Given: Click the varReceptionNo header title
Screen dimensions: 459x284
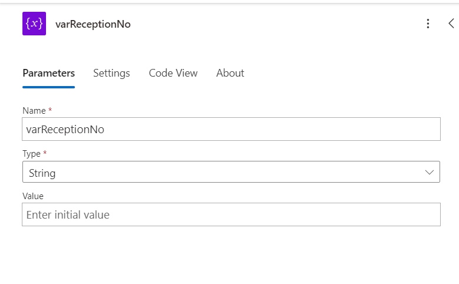Looking at the screenshot, I should point(93,24).
